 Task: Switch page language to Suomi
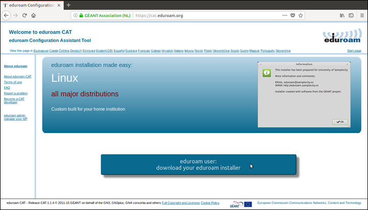click(x=244, y=51)
